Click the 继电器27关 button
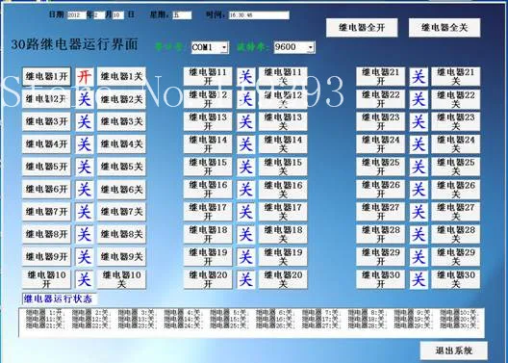Viewport: 508px width, 363px height. pyautogui.click(x=455, y=212)
